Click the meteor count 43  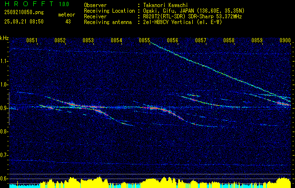point(68,22)
